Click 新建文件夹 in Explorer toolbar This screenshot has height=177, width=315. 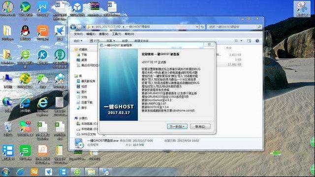[141, 41]
